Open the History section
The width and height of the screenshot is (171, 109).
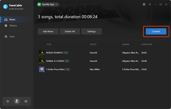(x=17, y=25)
